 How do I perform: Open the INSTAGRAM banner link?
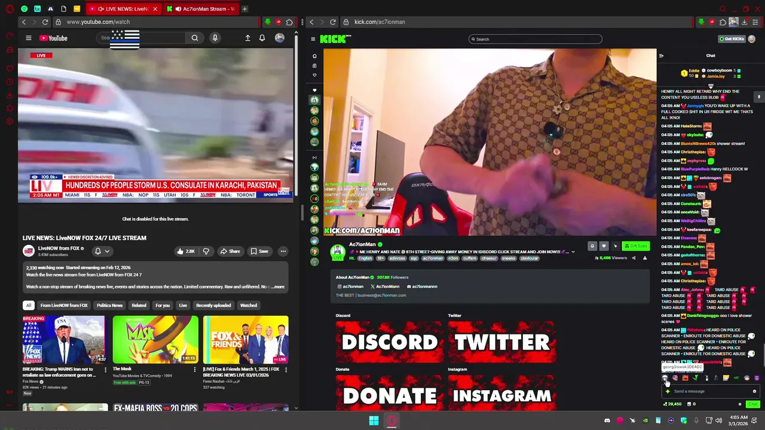[502, 393]
